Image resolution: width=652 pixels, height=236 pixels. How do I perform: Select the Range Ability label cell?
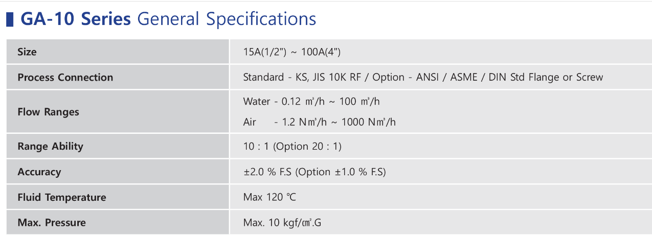pyautogui.click(x=118, y=146)
